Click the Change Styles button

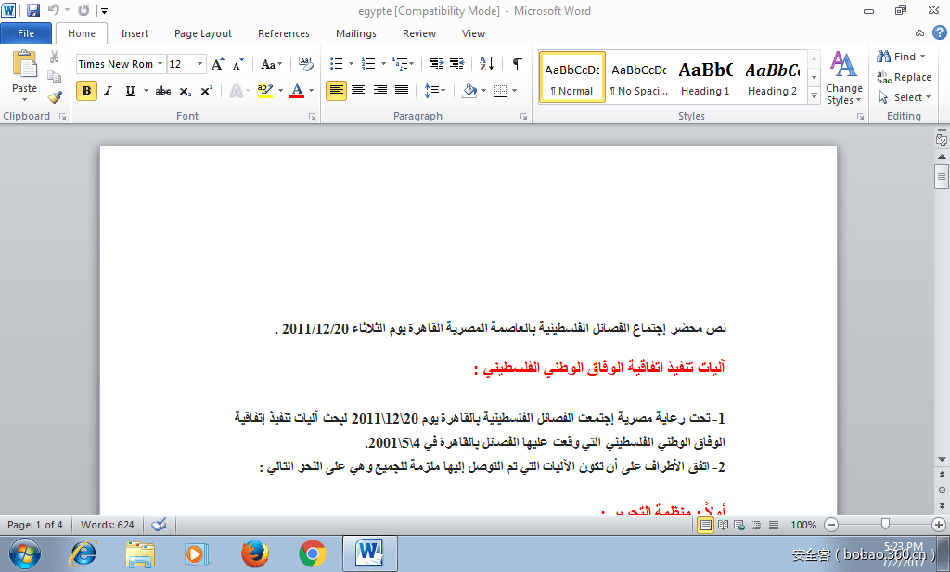tap(844, 78)
